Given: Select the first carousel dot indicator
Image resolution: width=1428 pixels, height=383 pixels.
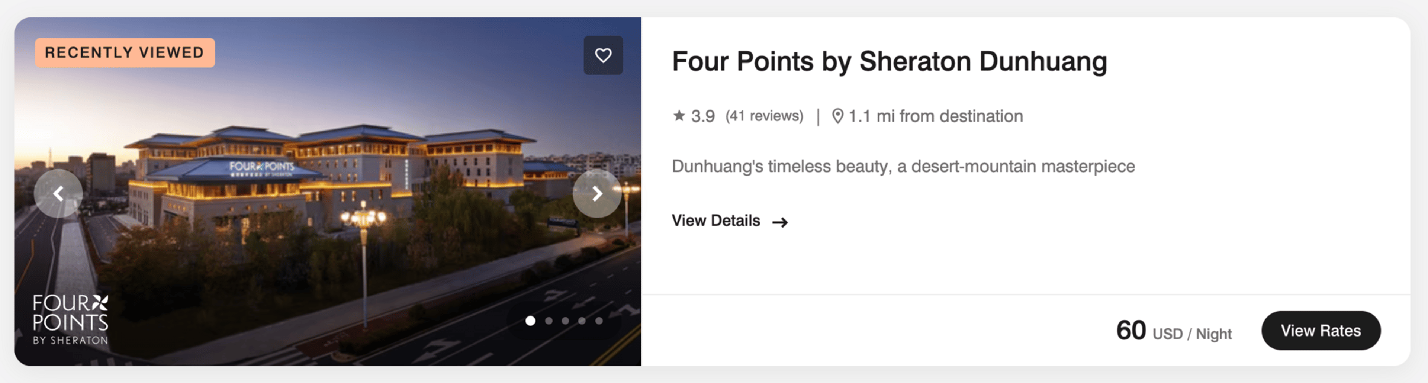Looking at the screenshot, I should pos(531,321).
